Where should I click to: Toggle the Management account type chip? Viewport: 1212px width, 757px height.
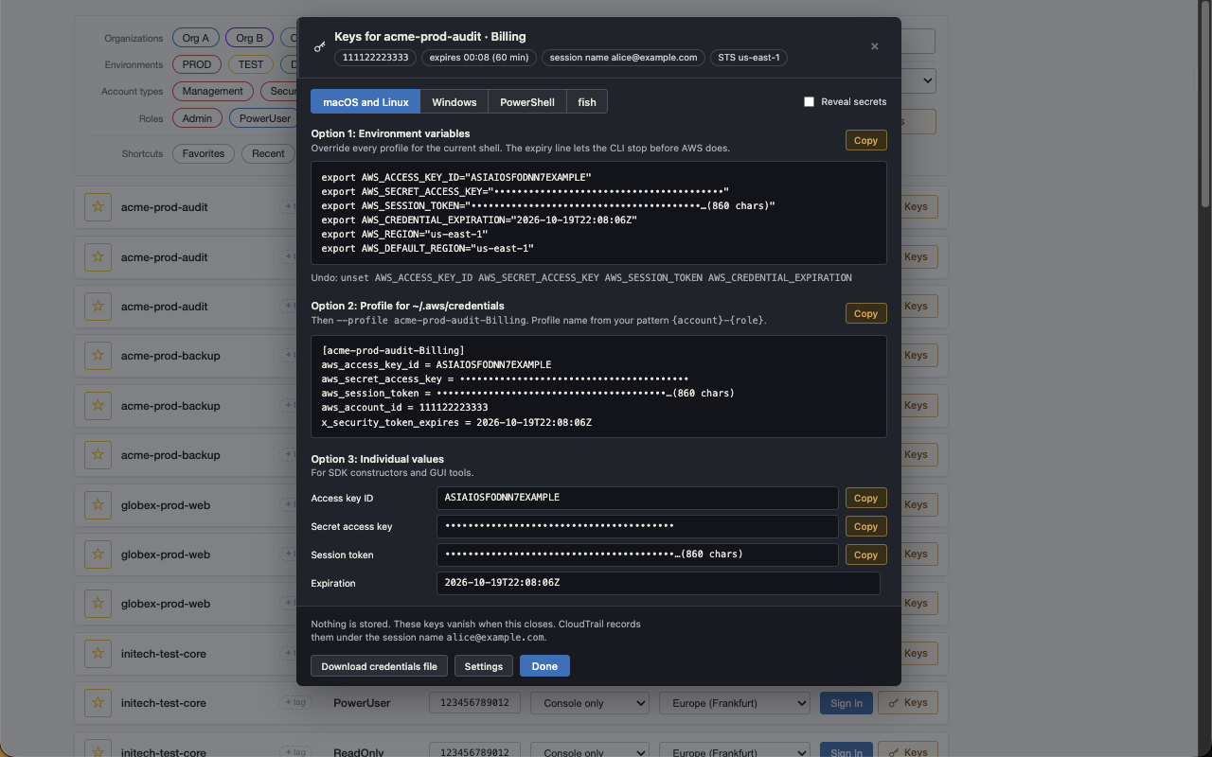[213, 91]
